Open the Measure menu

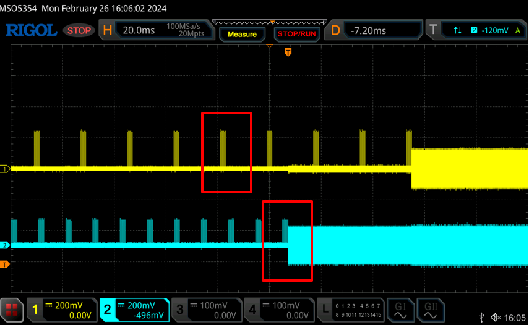point(242,35)
